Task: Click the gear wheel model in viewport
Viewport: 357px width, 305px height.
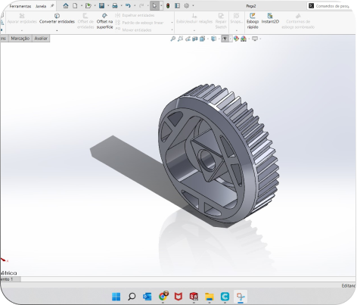Action: coord(219,154)
